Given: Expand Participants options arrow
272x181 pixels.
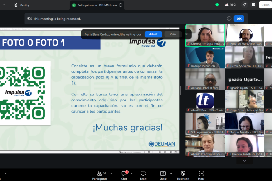Looking at the screenshot, I should [x=112, y=173].
